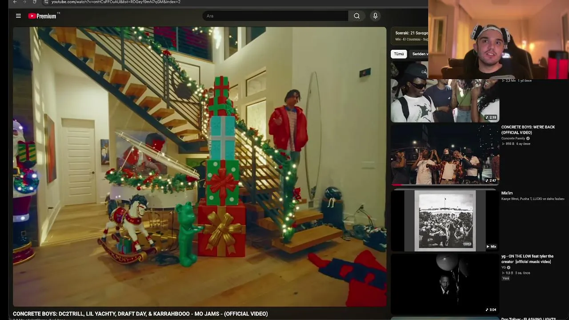The image size is (569, 320).
Task: Open the recommended thumbnail with 2:18 duration
Action: click(x=445, y=92)
